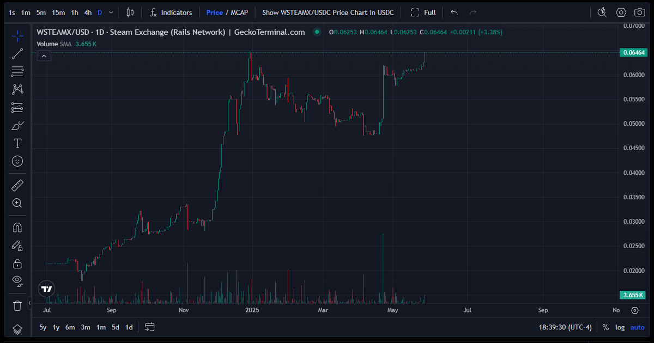This screenshot has height=343, width=654.
Task: Select the D daily interval
Action: 100,13
